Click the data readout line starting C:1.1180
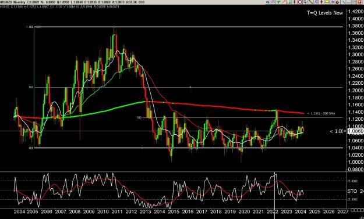The image size is (364, 219). point(59,7)
